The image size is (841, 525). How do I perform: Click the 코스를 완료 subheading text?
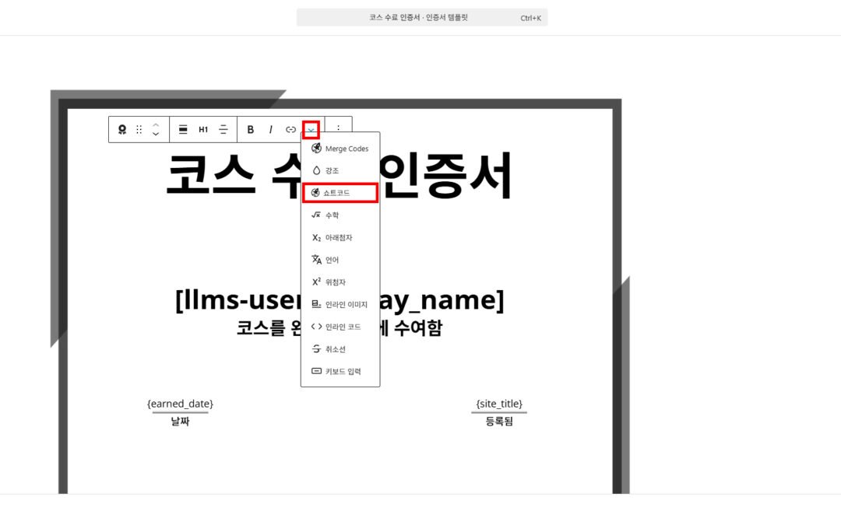[340, 328]
